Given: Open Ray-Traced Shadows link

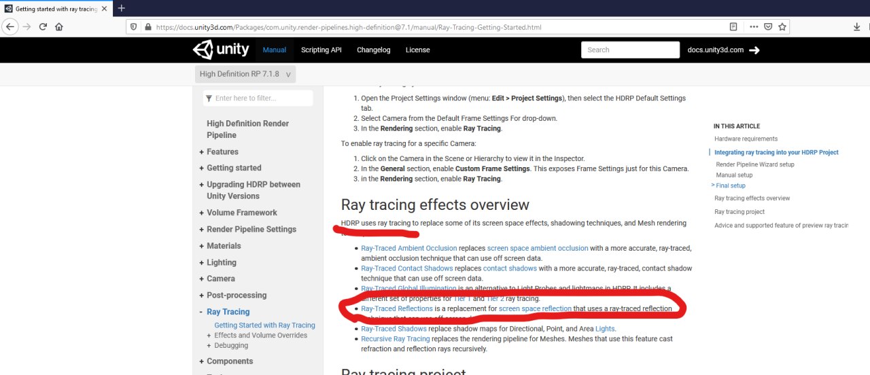Looking at the screenshot, I should coord(394,329).
